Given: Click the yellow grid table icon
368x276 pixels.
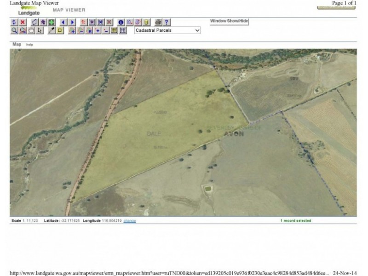Looking at the screenshot, I should pos(114,30).
